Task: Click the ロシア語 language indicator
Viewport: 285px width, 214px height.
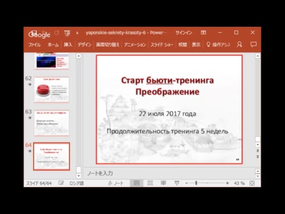Action: 77,183
